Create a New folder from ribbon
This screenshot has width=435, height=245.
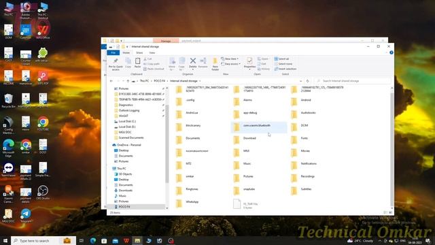point(215,64)
